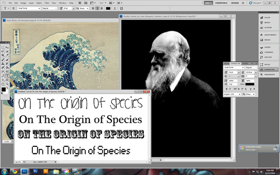Open the Window menu
Screen dimensions: 280x175
click(62, 3)
